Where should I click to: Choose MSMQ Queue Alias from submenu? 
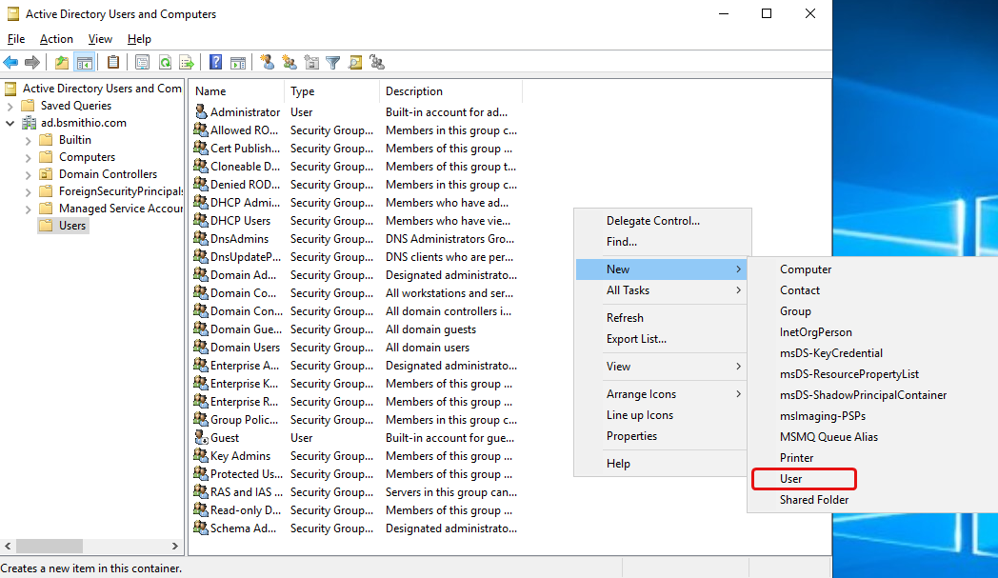828,437
